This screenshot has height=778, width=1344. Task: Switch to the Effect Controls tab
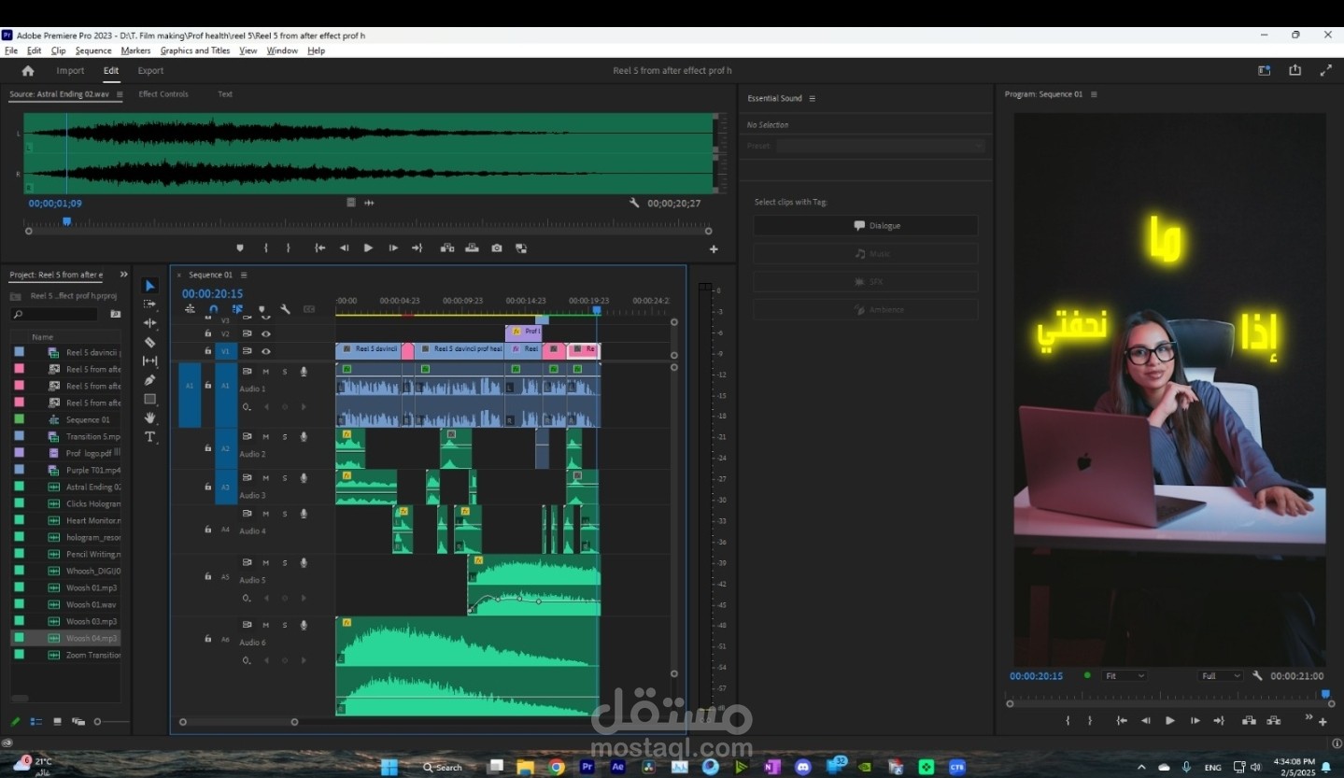pos(163,94)
